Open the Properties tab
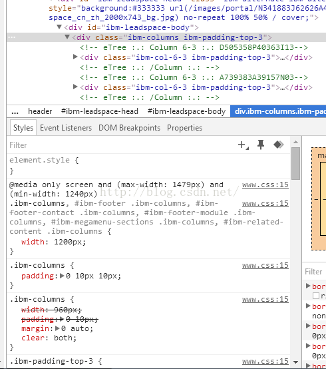Screen dimensions: 326x369 tap(184, 128)
